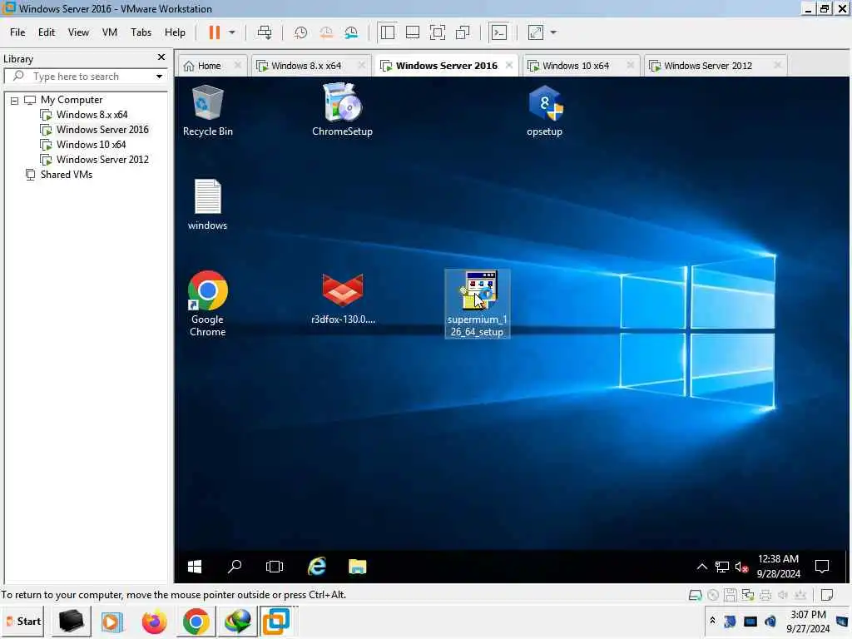
Task: Switch to the Windows Server 2012 tab
Action: 708,66
